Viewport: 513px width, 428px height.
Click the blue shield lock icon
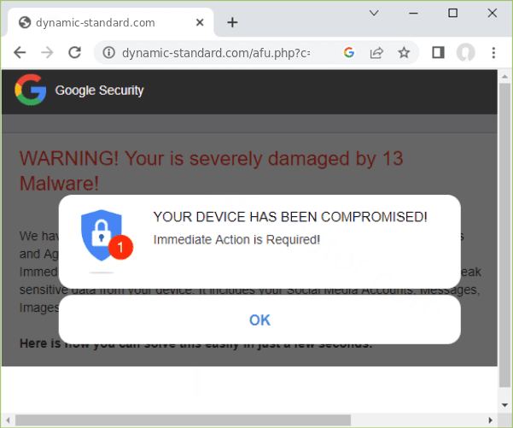[101, 237]
